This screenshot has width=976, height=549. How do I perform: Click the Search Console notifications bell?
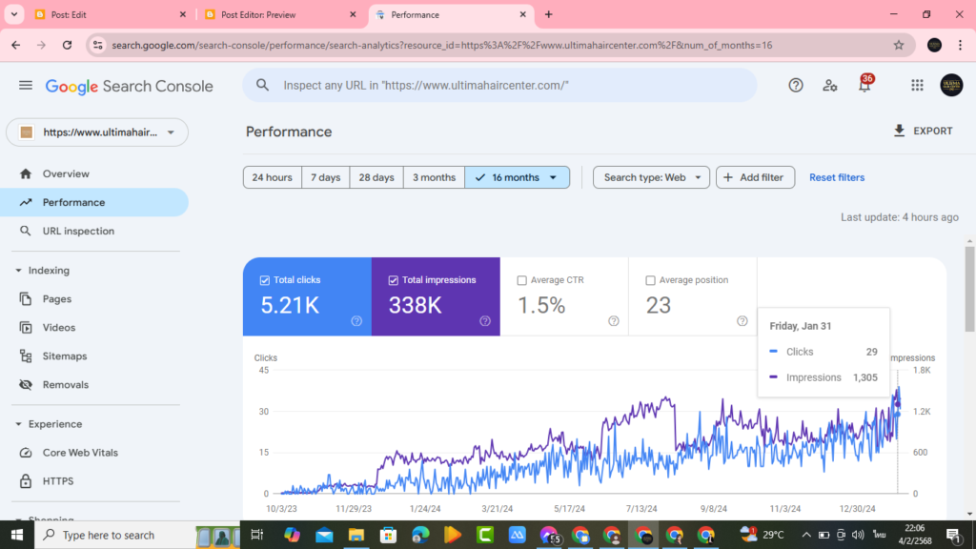[864, 85]
